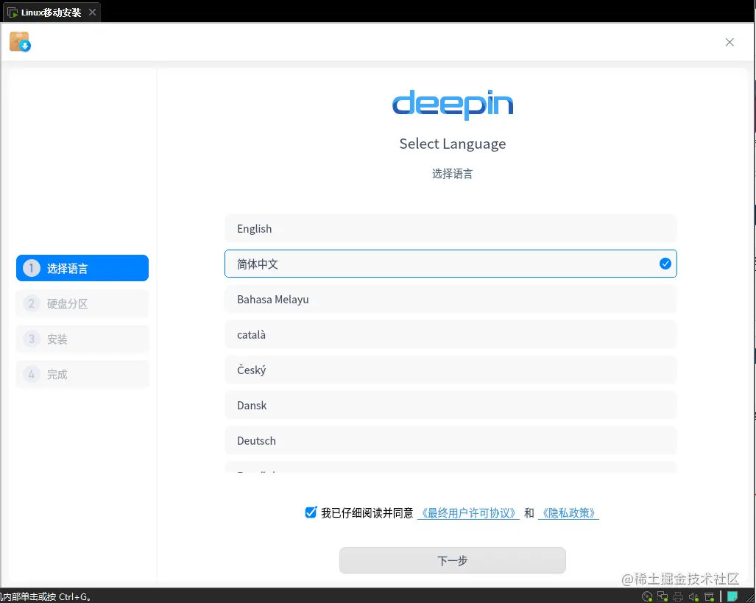Select Bahasa Melayu language
The height and width of the screenshot is (603, 756).
pyautogui.click(x=451, y=299)
